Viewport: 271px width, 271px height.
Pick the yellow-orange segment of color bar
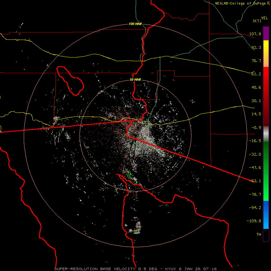[x=266, y=54]
